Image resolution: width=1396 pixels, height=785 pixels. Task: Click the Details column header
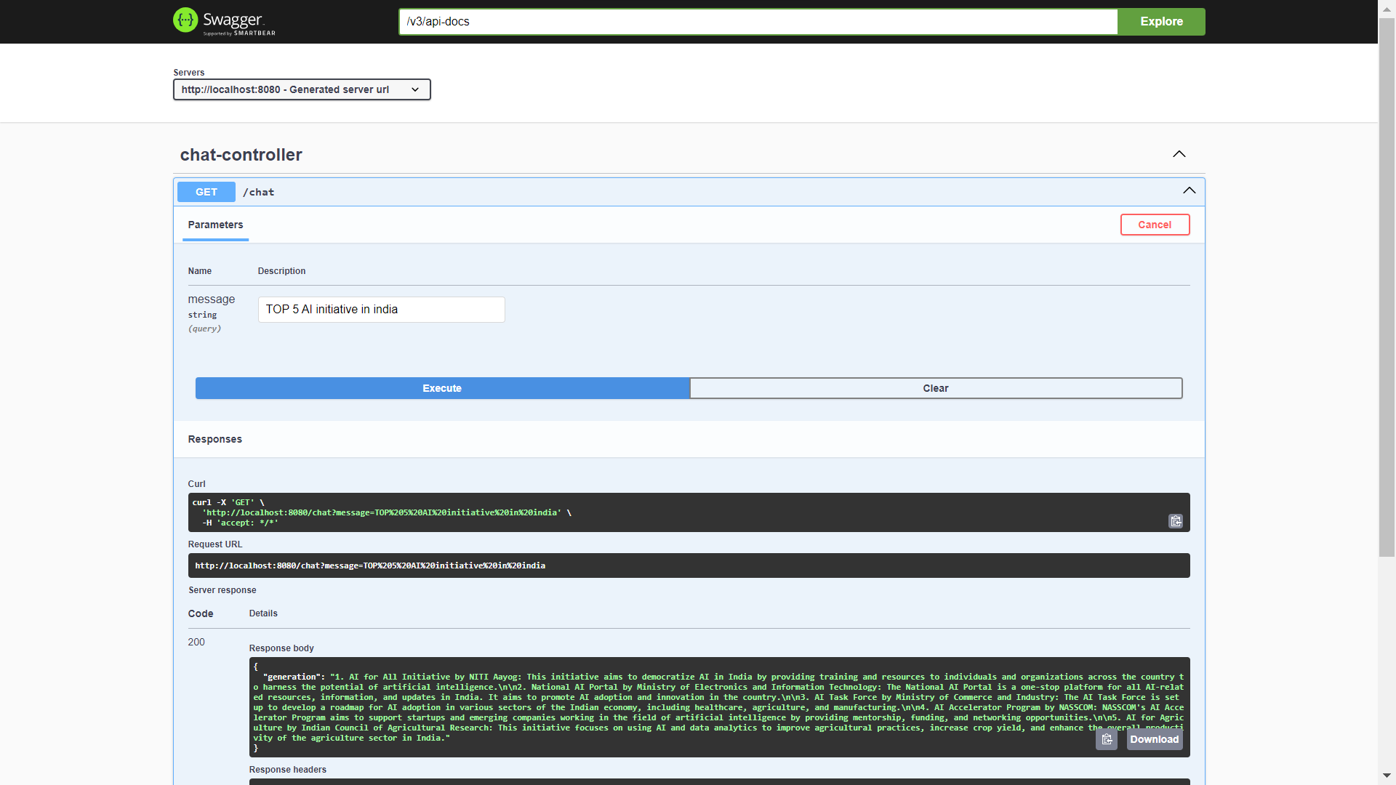pyautogui.click(x=263, y=613)
